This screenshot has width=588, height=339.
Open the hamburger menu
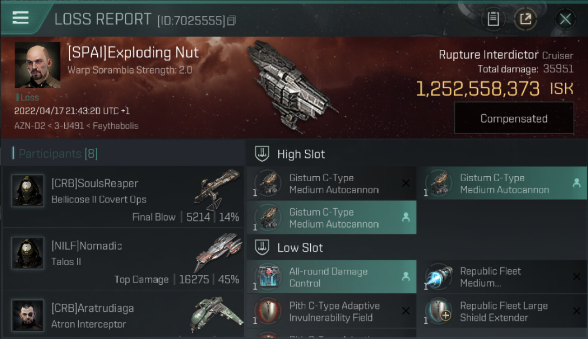coord(20,18)
